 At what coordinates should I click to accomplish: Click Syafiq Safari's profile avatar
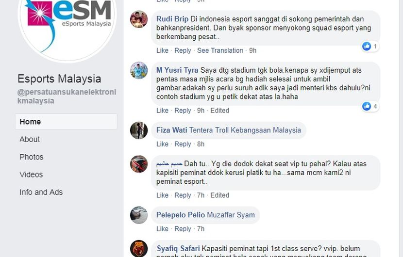(x=139, y=249)
